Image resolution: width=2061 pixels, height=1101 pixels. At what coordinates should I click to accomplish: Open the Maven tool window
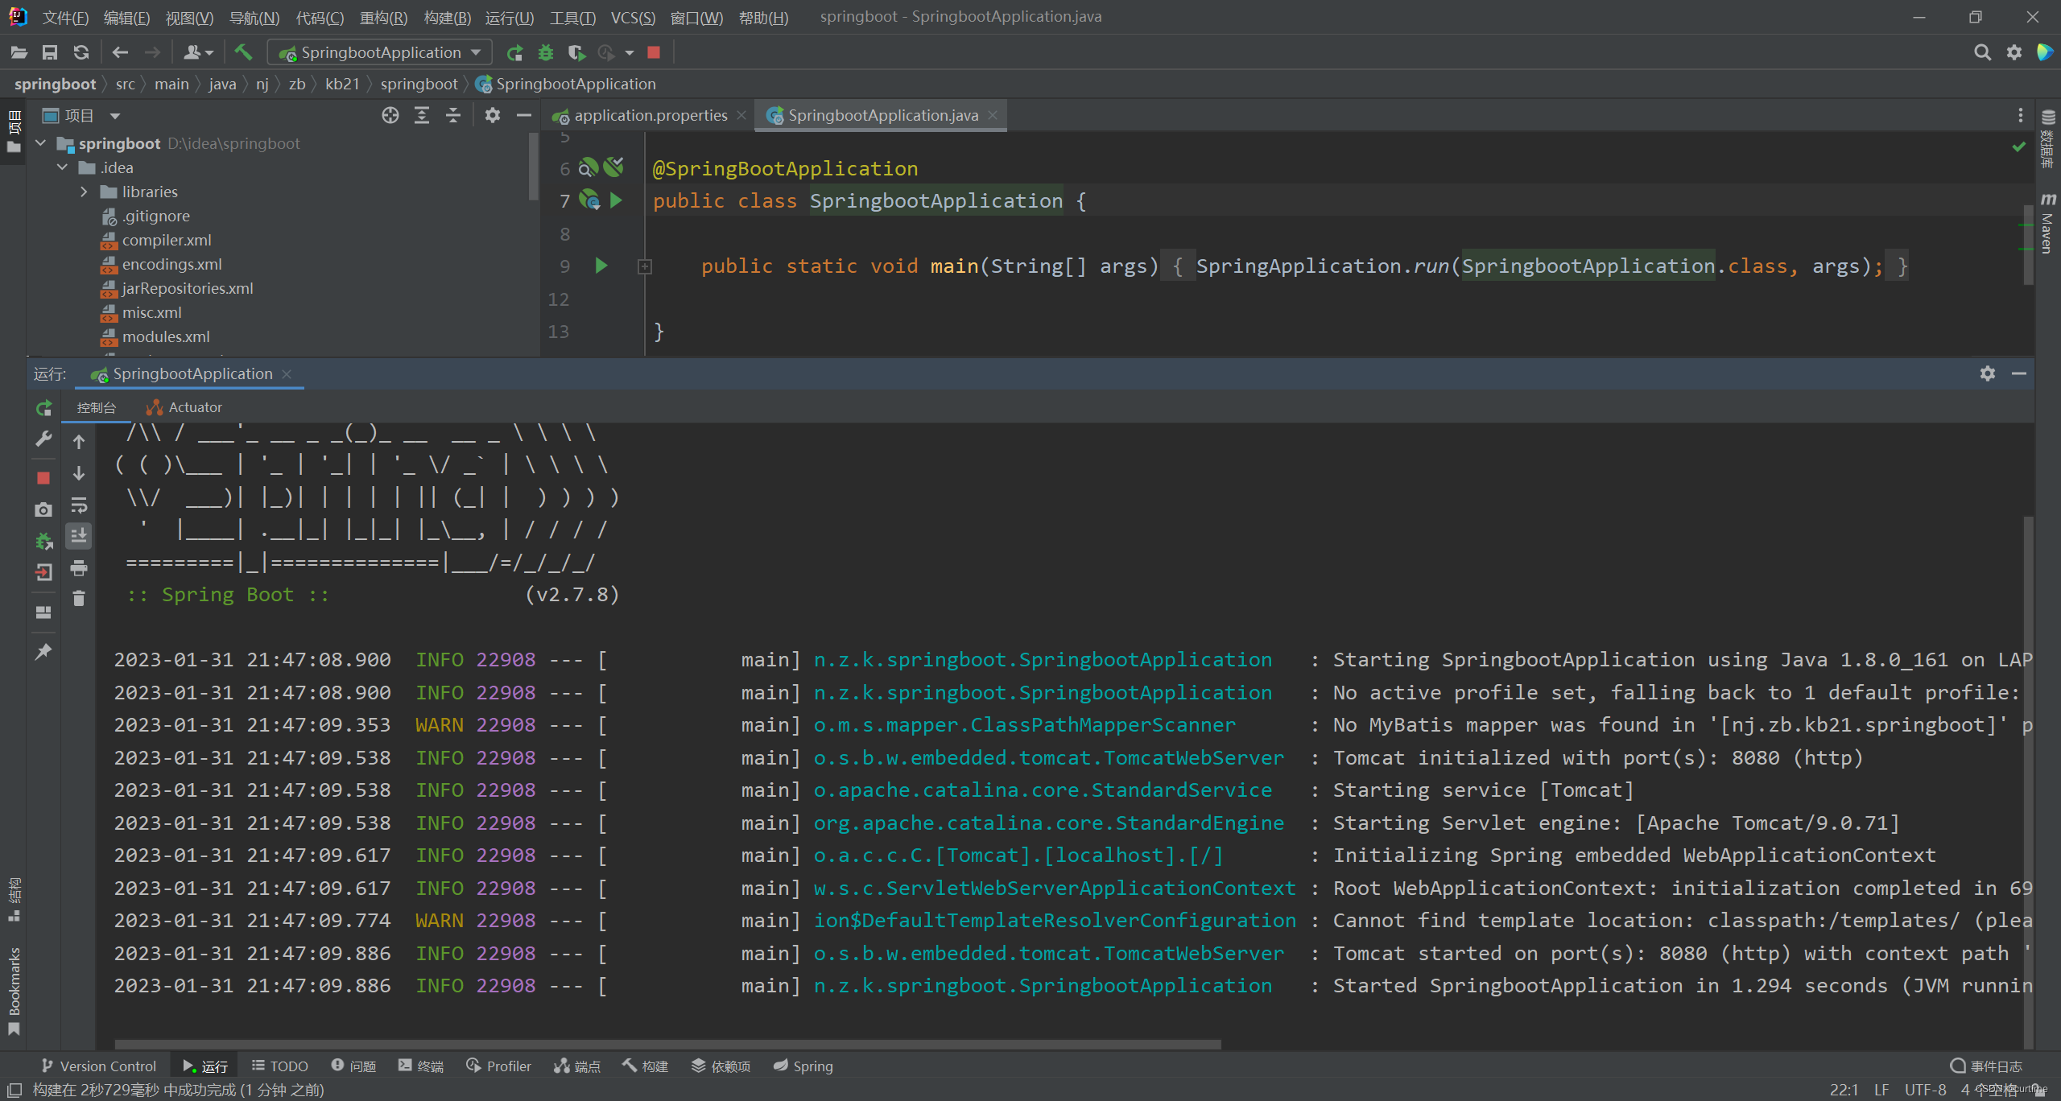point(2049,224)
